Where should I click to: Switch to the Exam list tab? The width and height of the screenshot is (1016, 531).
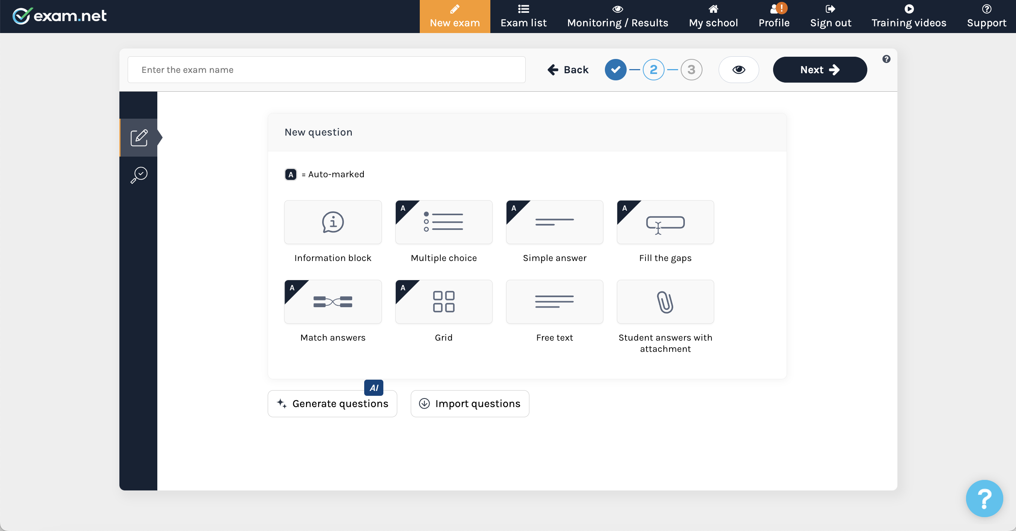pyautogui.click(x=523, y=16)
